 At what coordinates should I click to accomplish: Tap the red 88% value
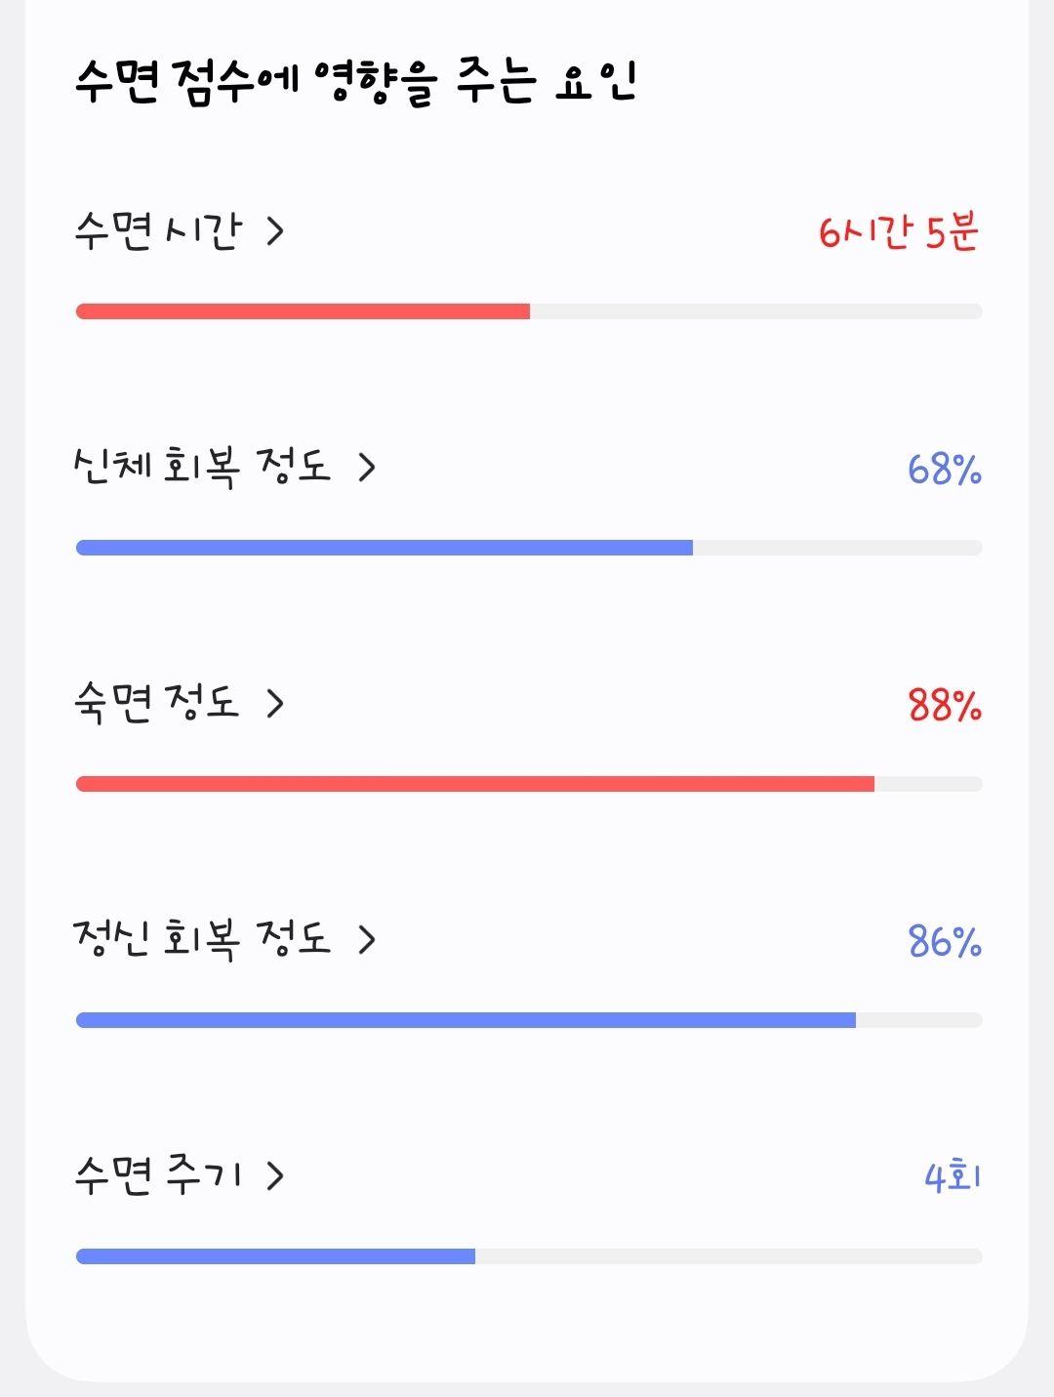tap(945, 705)
